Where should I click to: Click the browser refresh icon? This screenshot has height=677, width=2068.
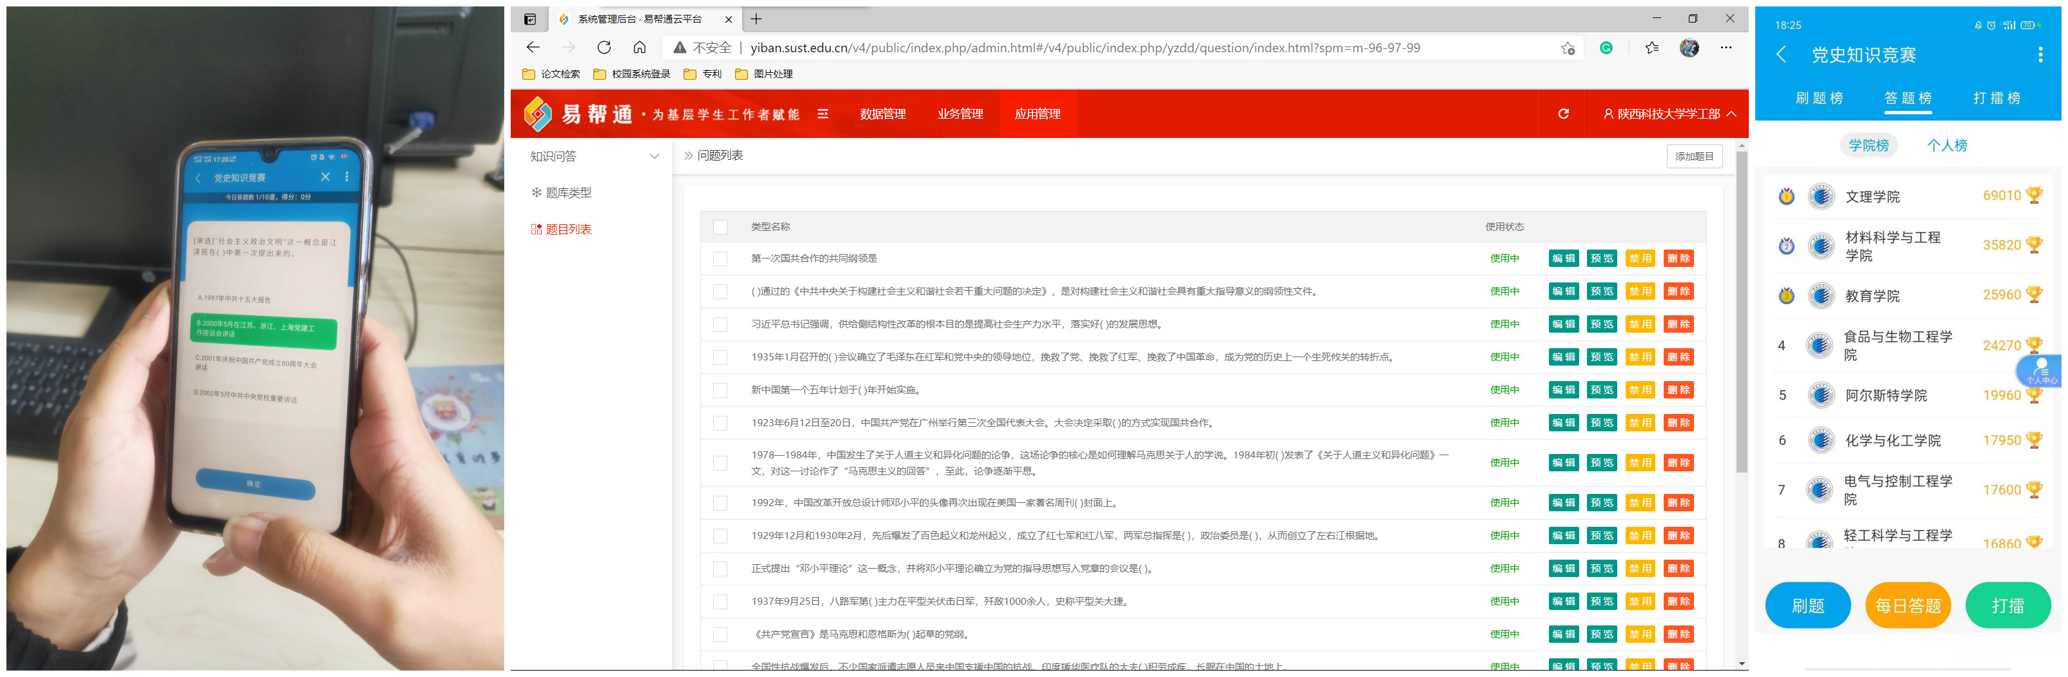(x=604, y=47)
